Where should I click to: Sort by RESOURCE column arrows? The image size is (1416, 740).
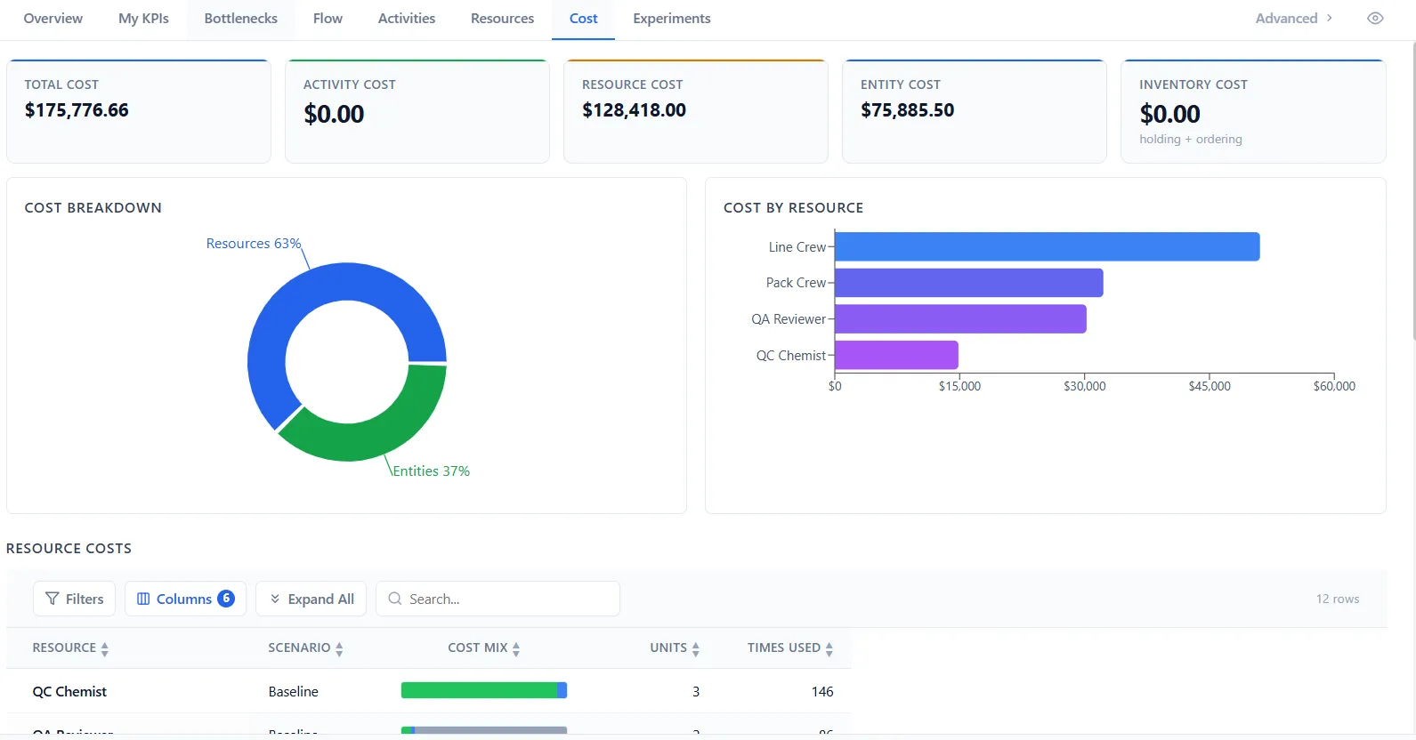click(104, 648)
